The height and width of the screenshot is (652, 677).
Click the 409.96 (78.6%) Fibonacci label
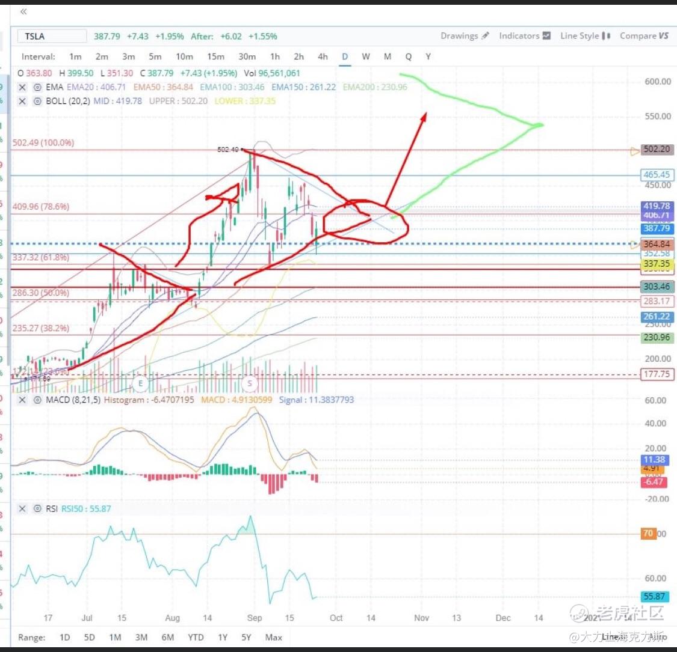[x=40, y=207]
